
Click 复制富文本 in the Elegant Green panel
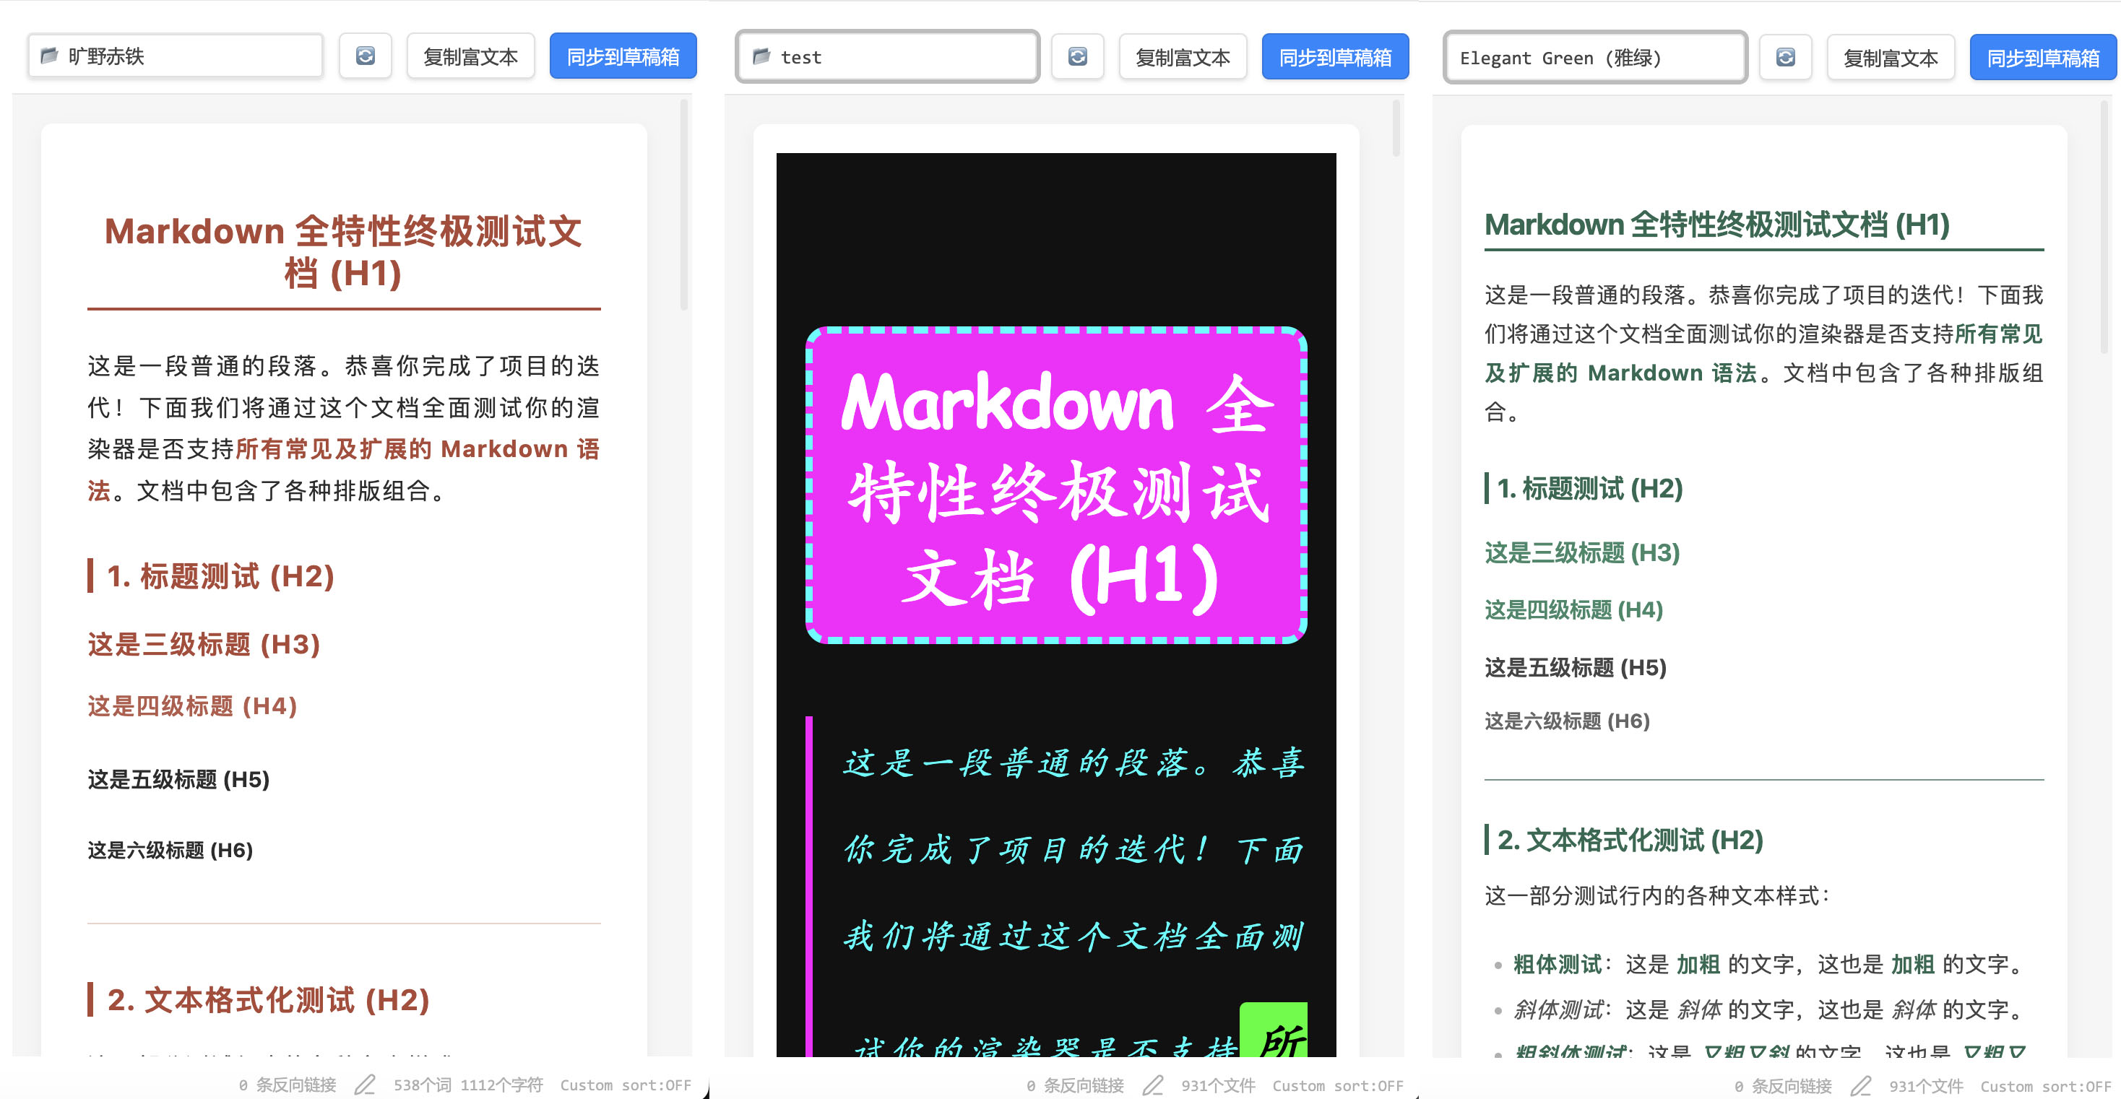point(1891,58)
